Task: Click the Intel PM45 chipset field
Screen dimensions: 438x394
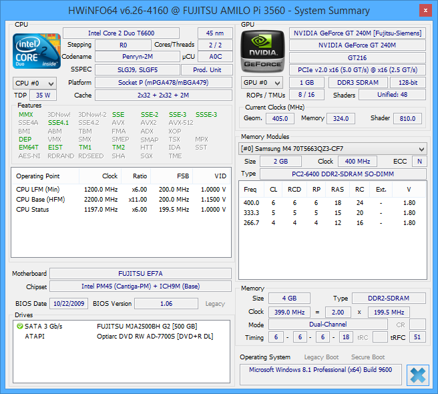Action: (140, 286)
